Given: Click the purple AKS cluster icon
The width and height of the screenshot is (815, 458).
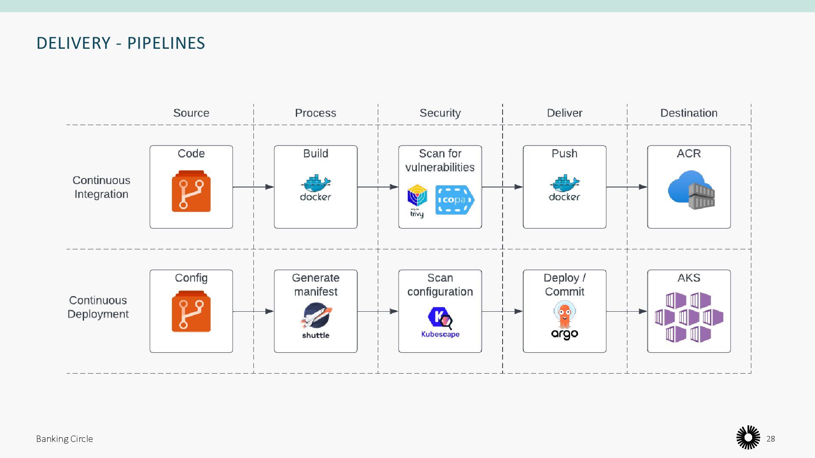Looking at the screenshot, I should point(689,317).
